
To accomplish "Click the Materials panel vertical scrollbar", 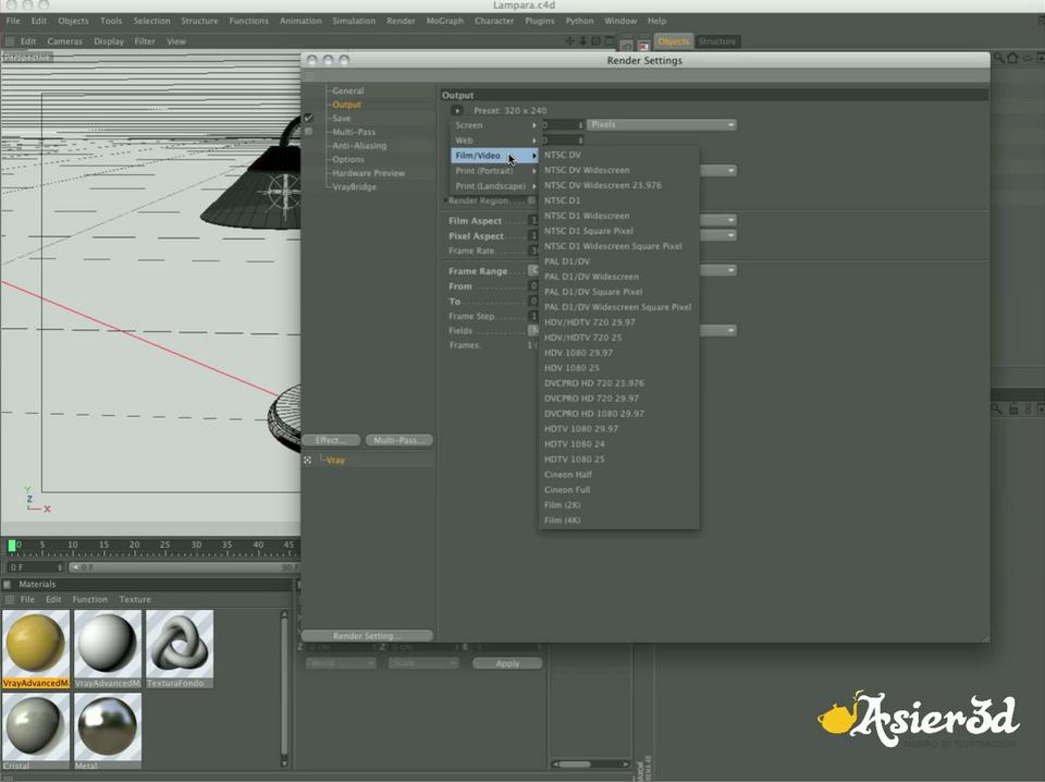I will point(284,689).
